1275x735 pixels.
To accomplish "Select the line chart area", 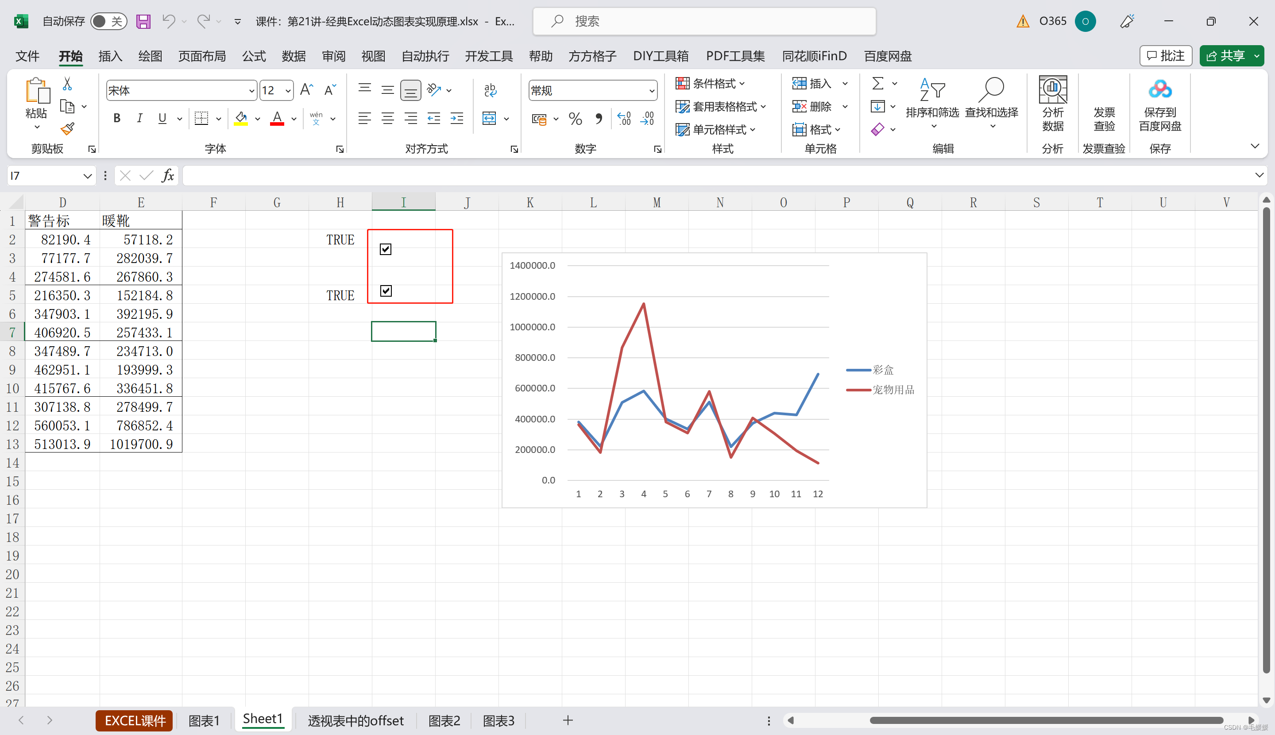I will 714,380.
